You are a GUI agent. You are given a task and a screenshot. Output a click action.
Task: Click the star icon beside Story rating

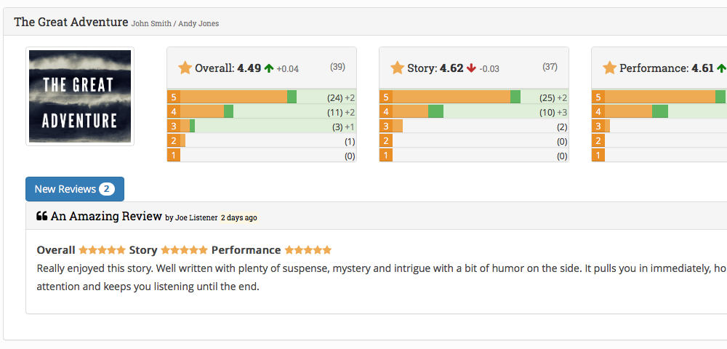[x=397, y=68]
